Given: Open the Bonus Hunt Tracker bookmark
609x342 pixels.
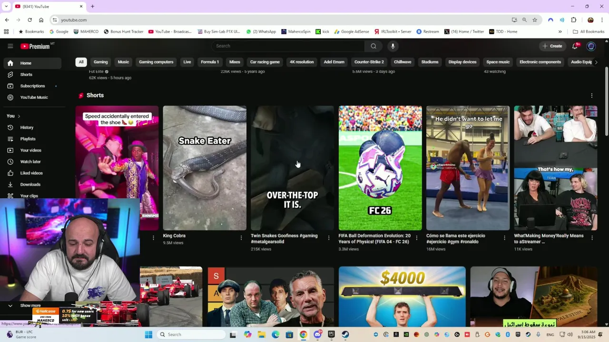Looking at the screenshot, I should [x=123, y=32].
